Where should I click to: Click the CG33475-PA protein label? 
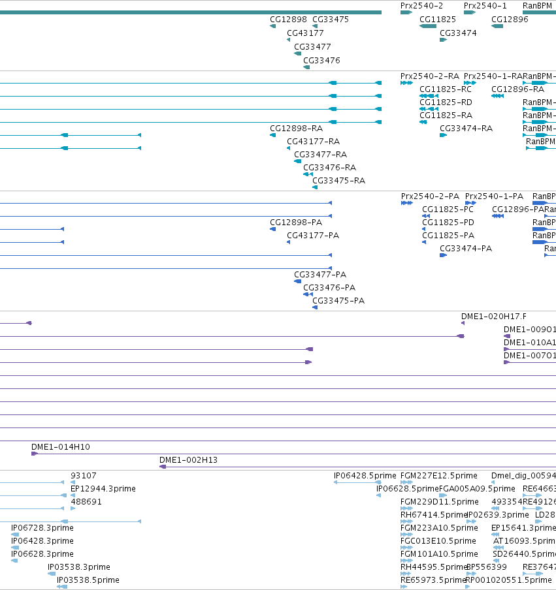click(338, 301)
